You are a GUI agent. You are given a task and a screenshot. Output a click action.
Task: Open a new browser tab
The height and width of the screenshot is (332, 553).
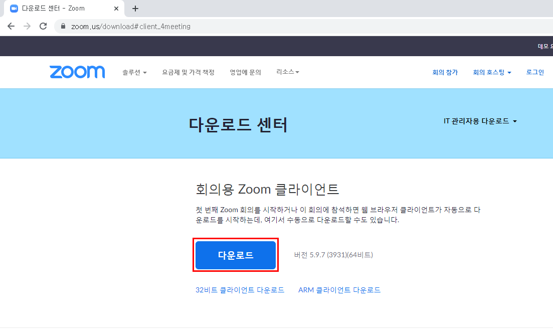click(135, 9)
